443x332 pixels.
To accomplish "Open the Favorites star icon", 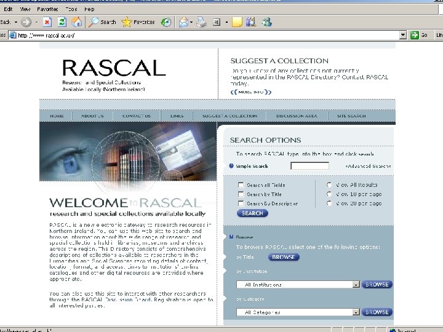I will [x=127, y=22].
